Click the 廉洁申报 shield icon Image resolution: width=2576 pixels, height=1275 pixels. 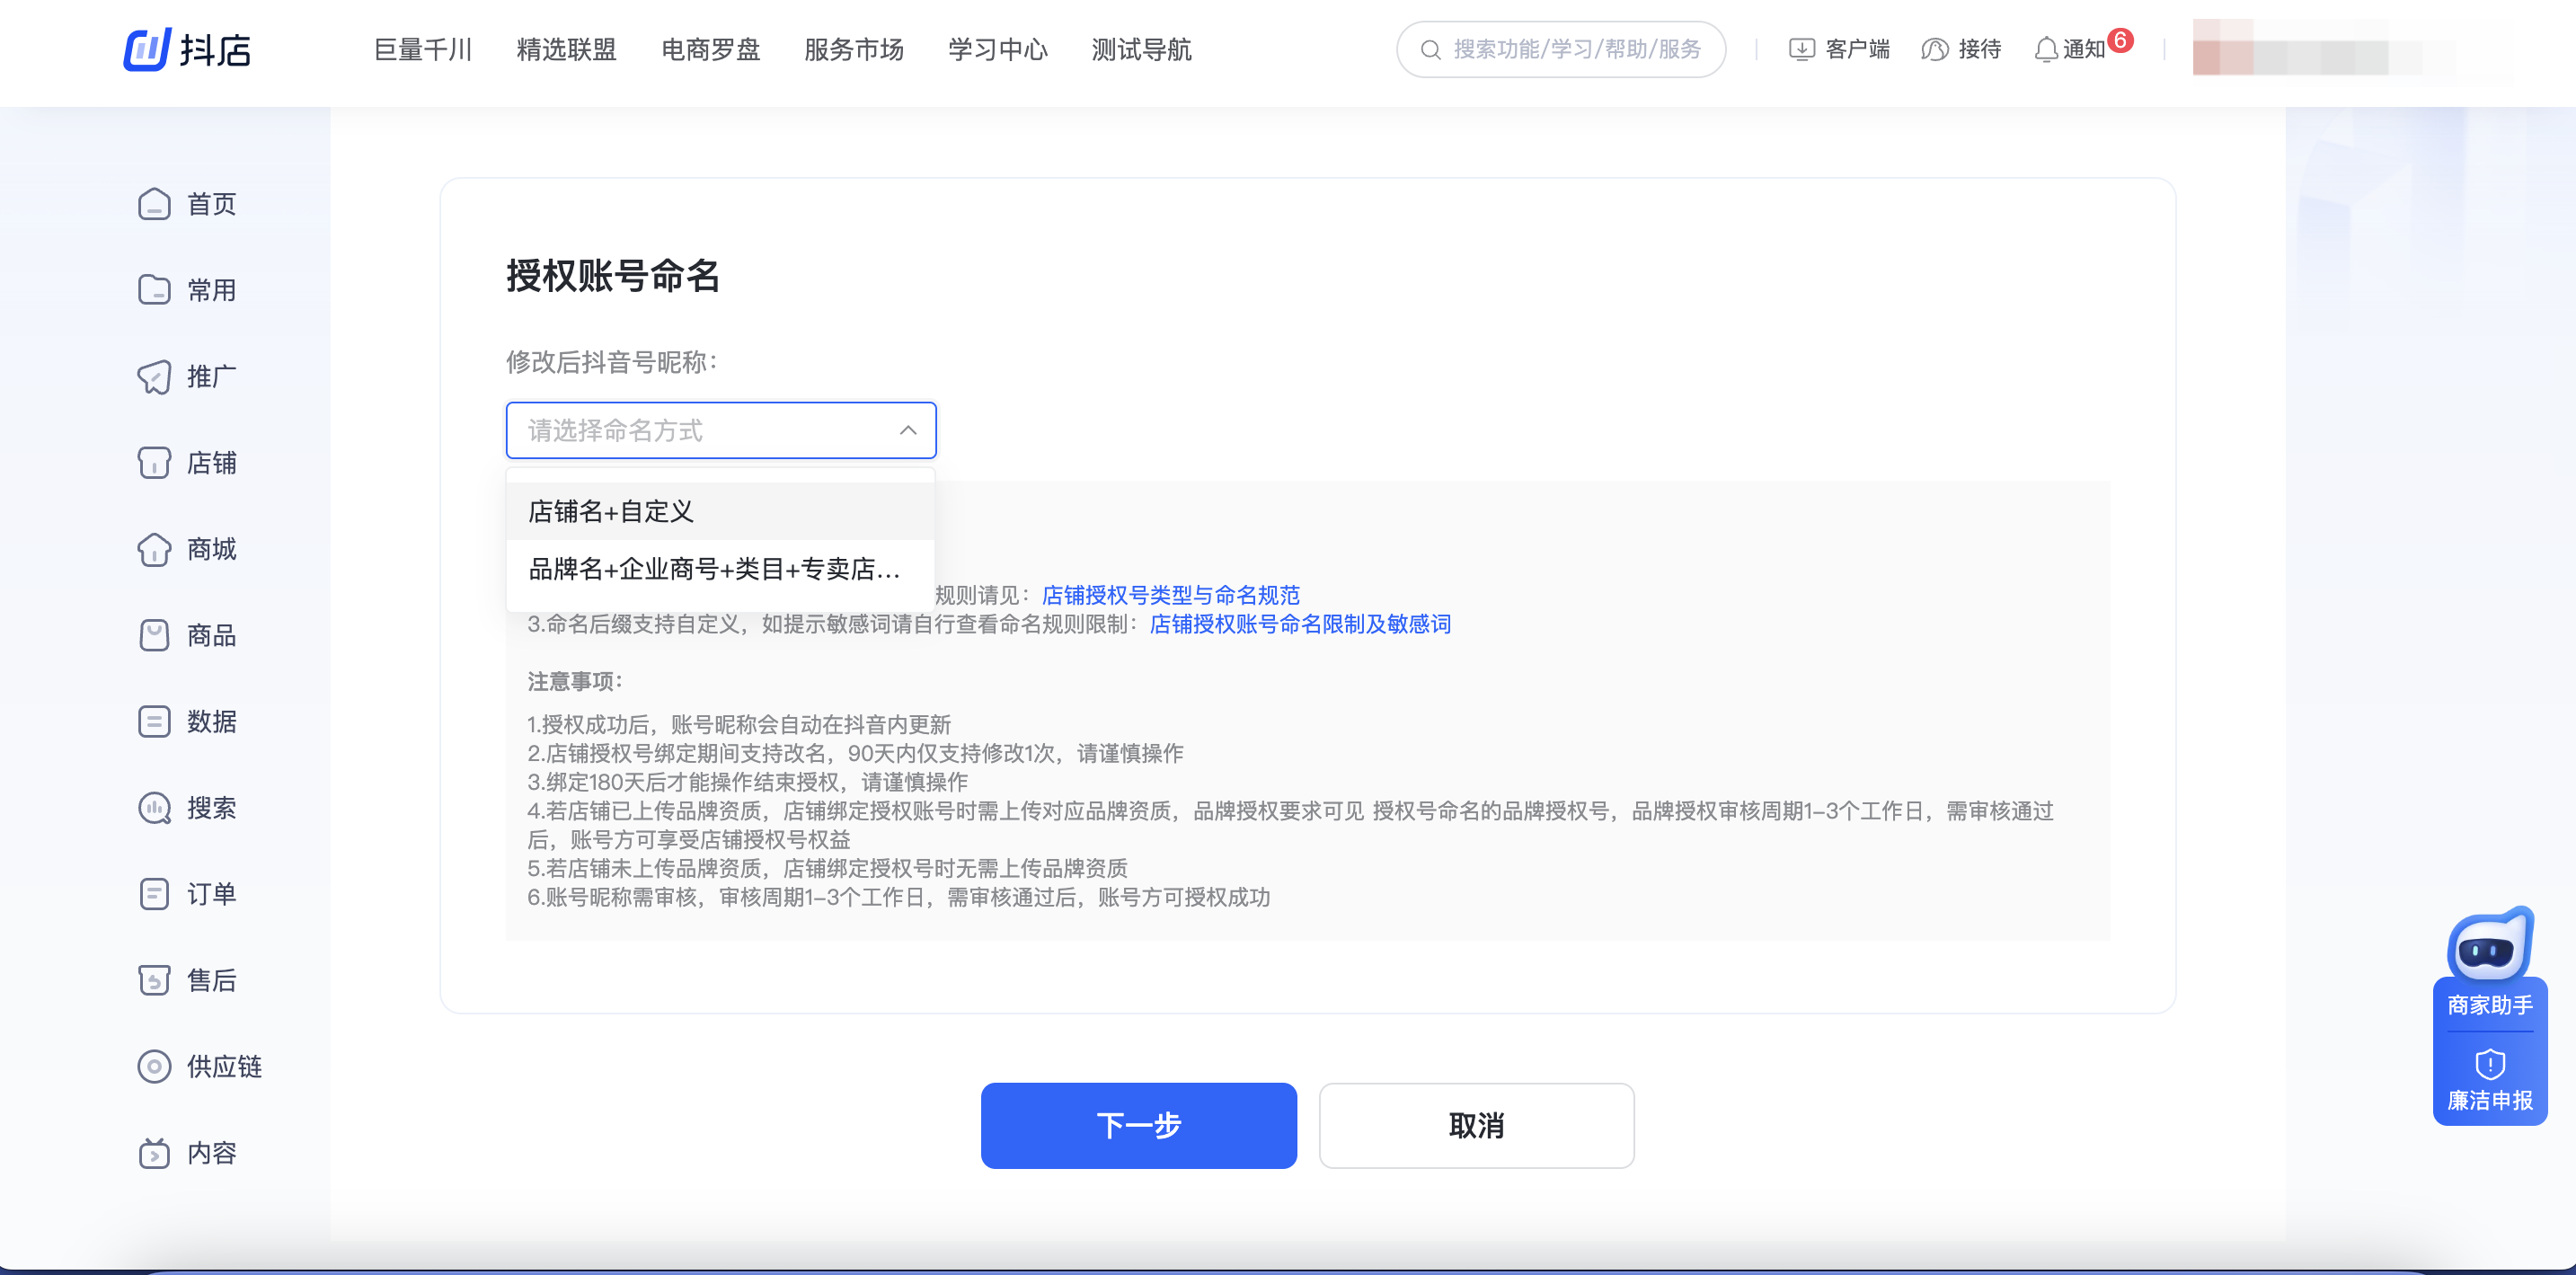(2489, 1063)
